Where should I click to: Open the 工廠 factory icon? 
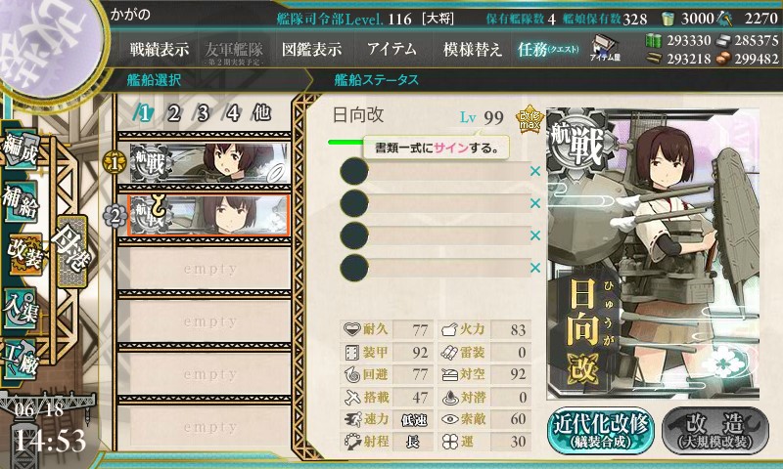[20, 361]
